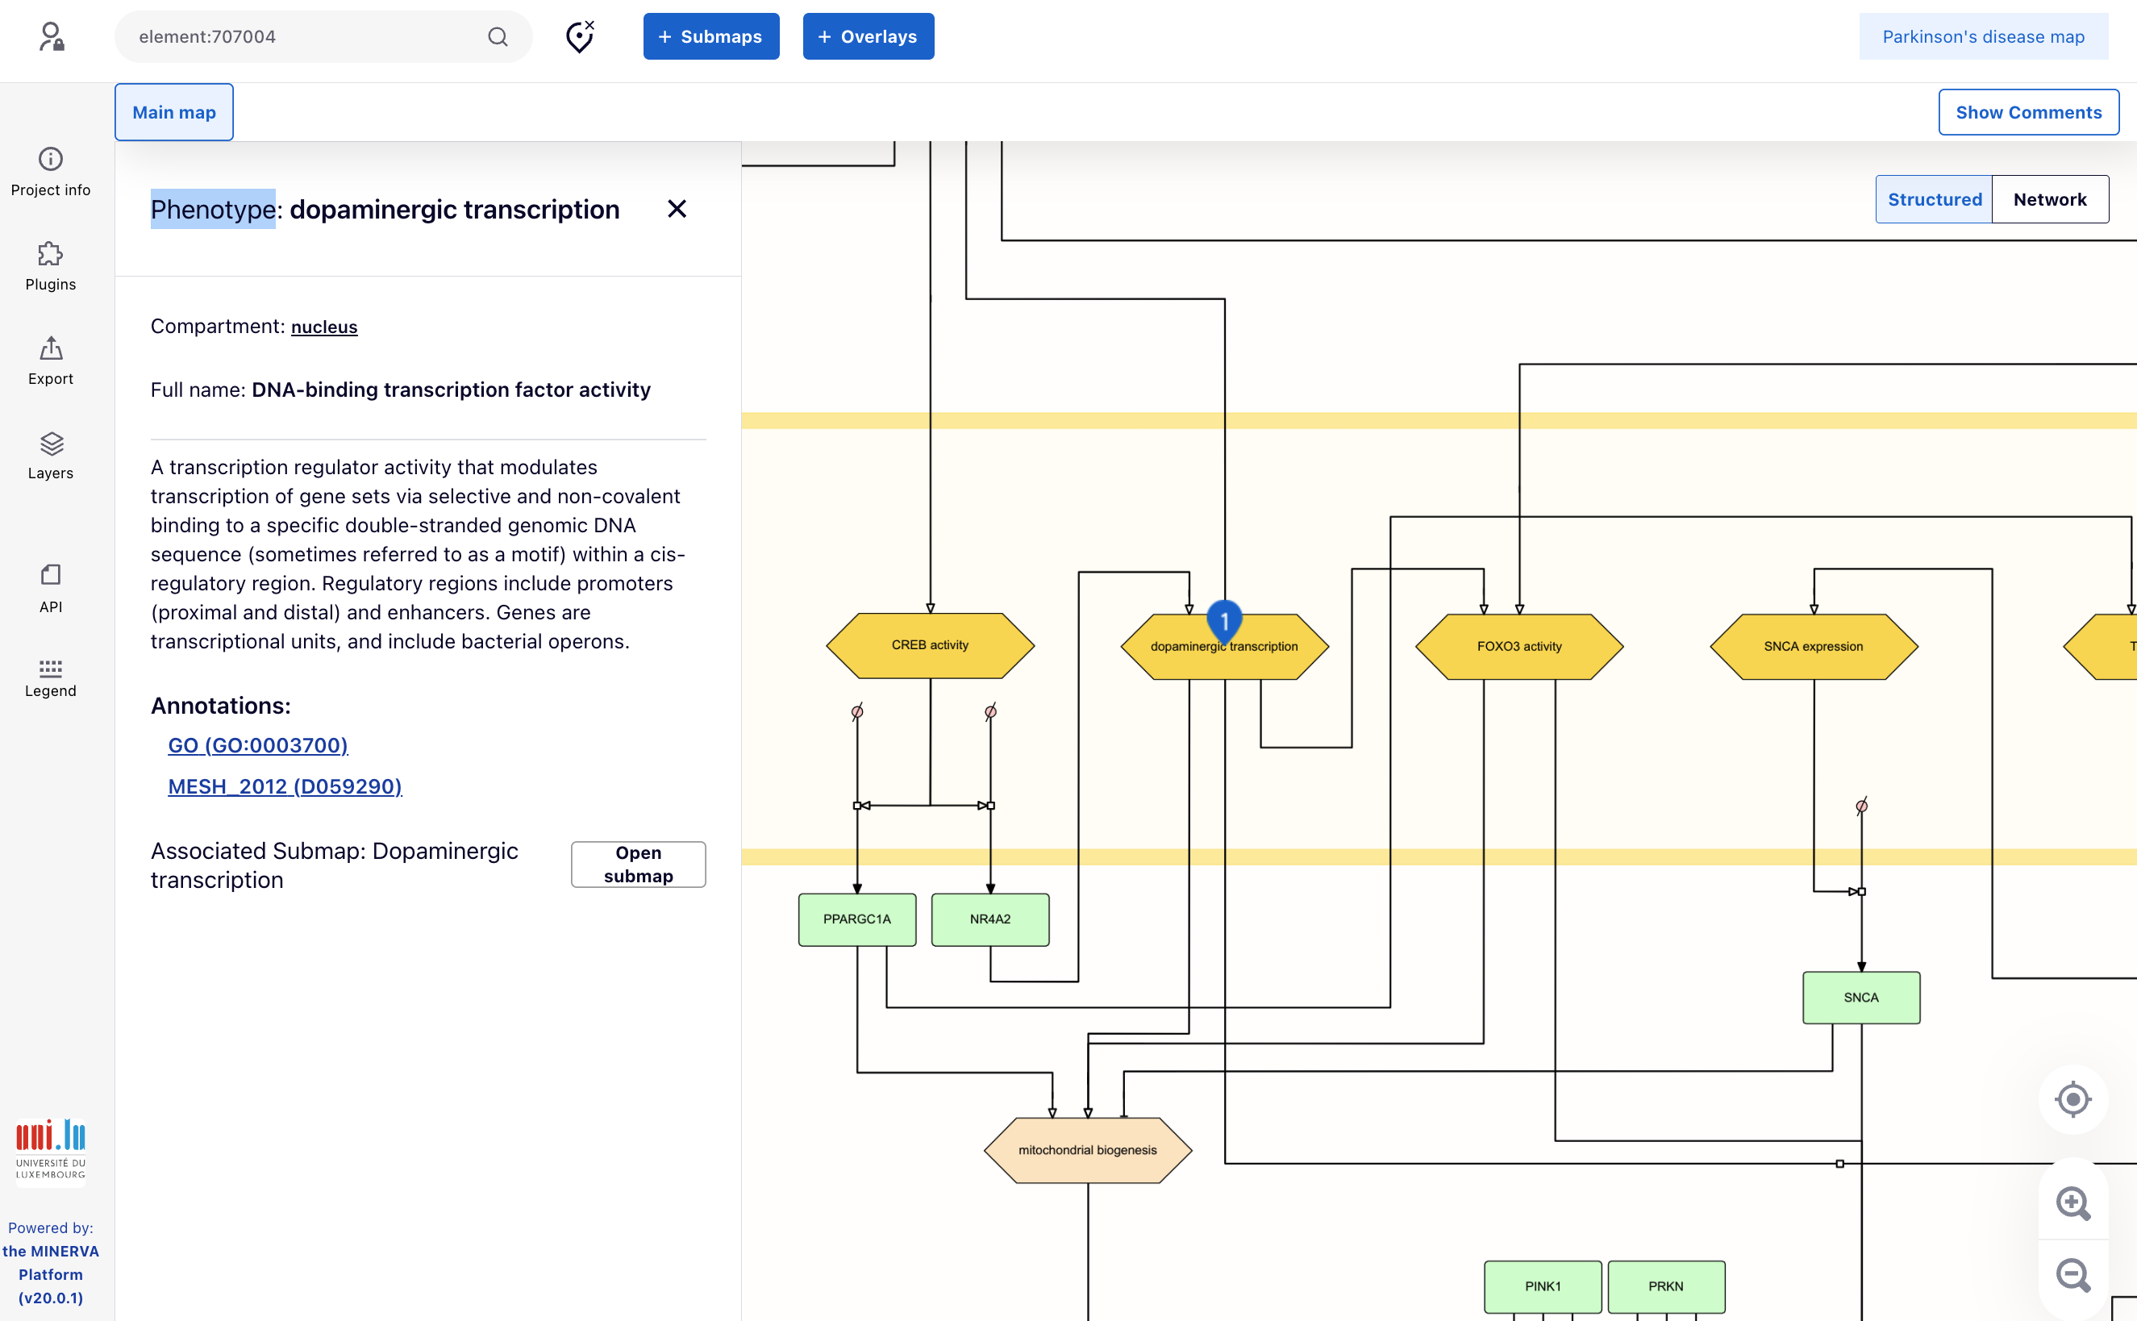Recenter map with the location target icon
Image resolution: width=2137 pixels, height=1321 pixels.
pos(2072,1099)
